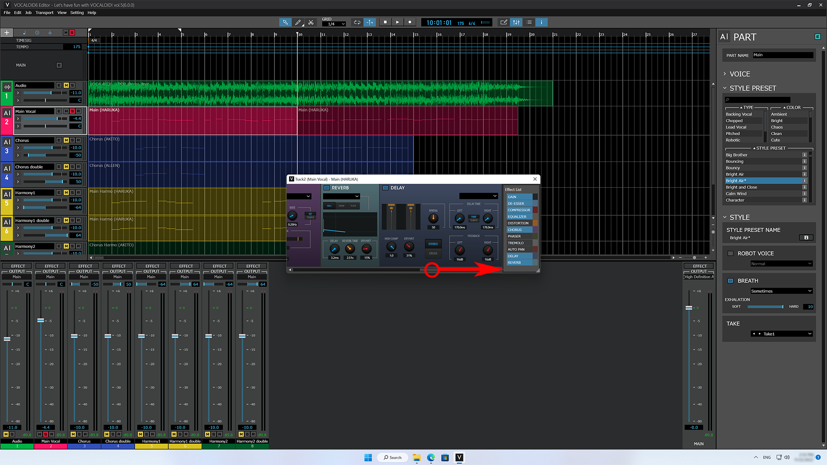
Task: Click the scissor/cut tool icon
Action: (x=311, y=22)
